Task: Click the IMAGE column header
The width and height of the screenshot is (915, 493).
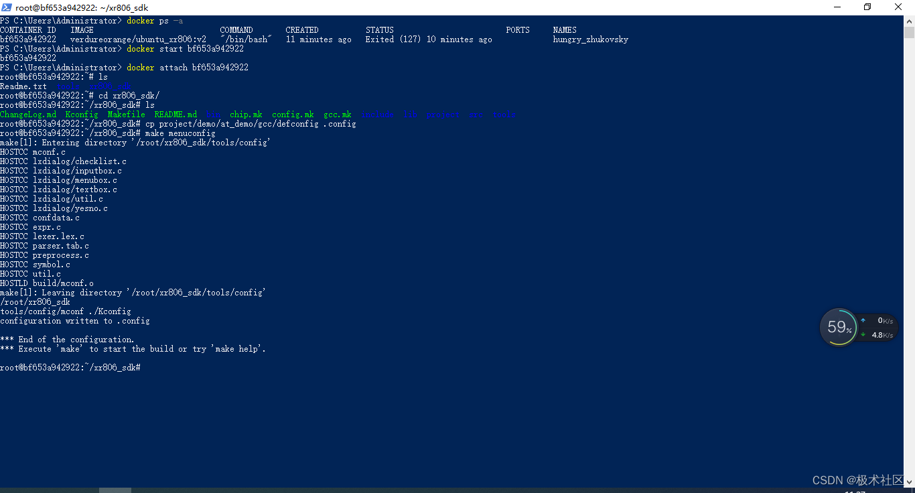Action: tap(82, 30)
